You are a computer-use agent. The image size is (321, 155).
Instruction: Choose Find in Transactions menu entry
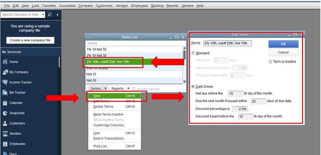(x=115, y=138)
